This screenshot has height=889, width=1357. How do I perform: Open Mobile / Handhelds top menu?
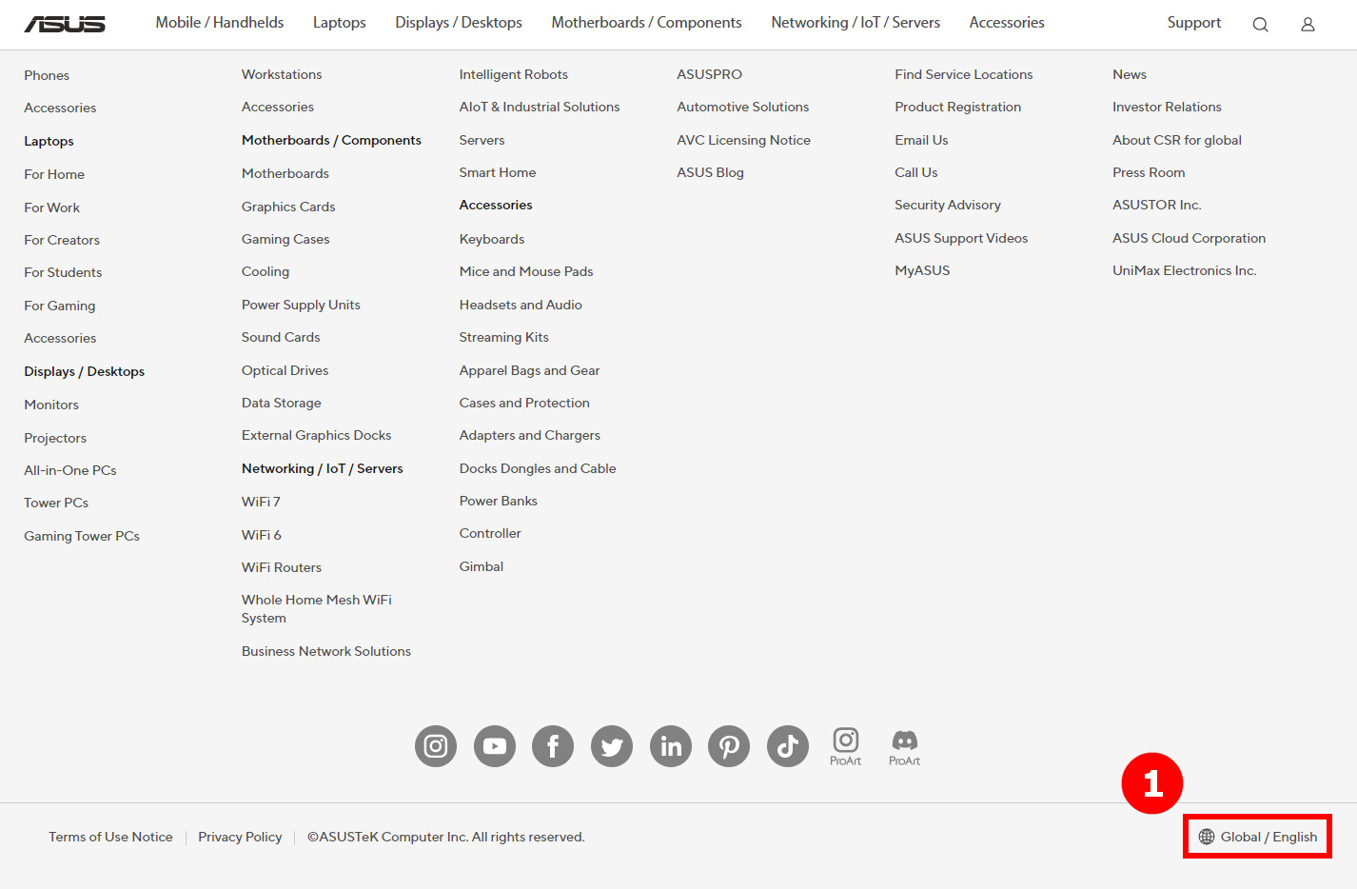[220, 23]
